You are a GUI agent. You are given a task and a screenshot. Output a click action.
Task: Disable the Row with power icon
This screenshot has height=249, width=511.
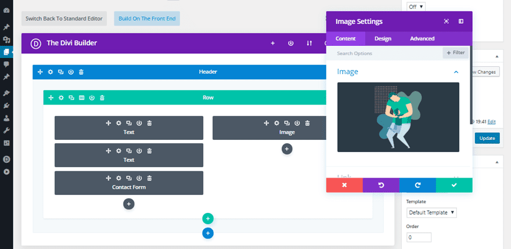click(92, 98)
